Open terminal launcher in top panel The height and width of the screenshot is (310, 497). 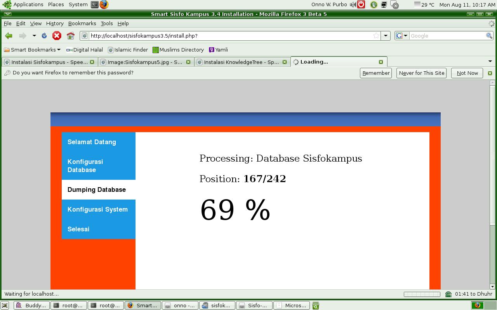[94, 5]
